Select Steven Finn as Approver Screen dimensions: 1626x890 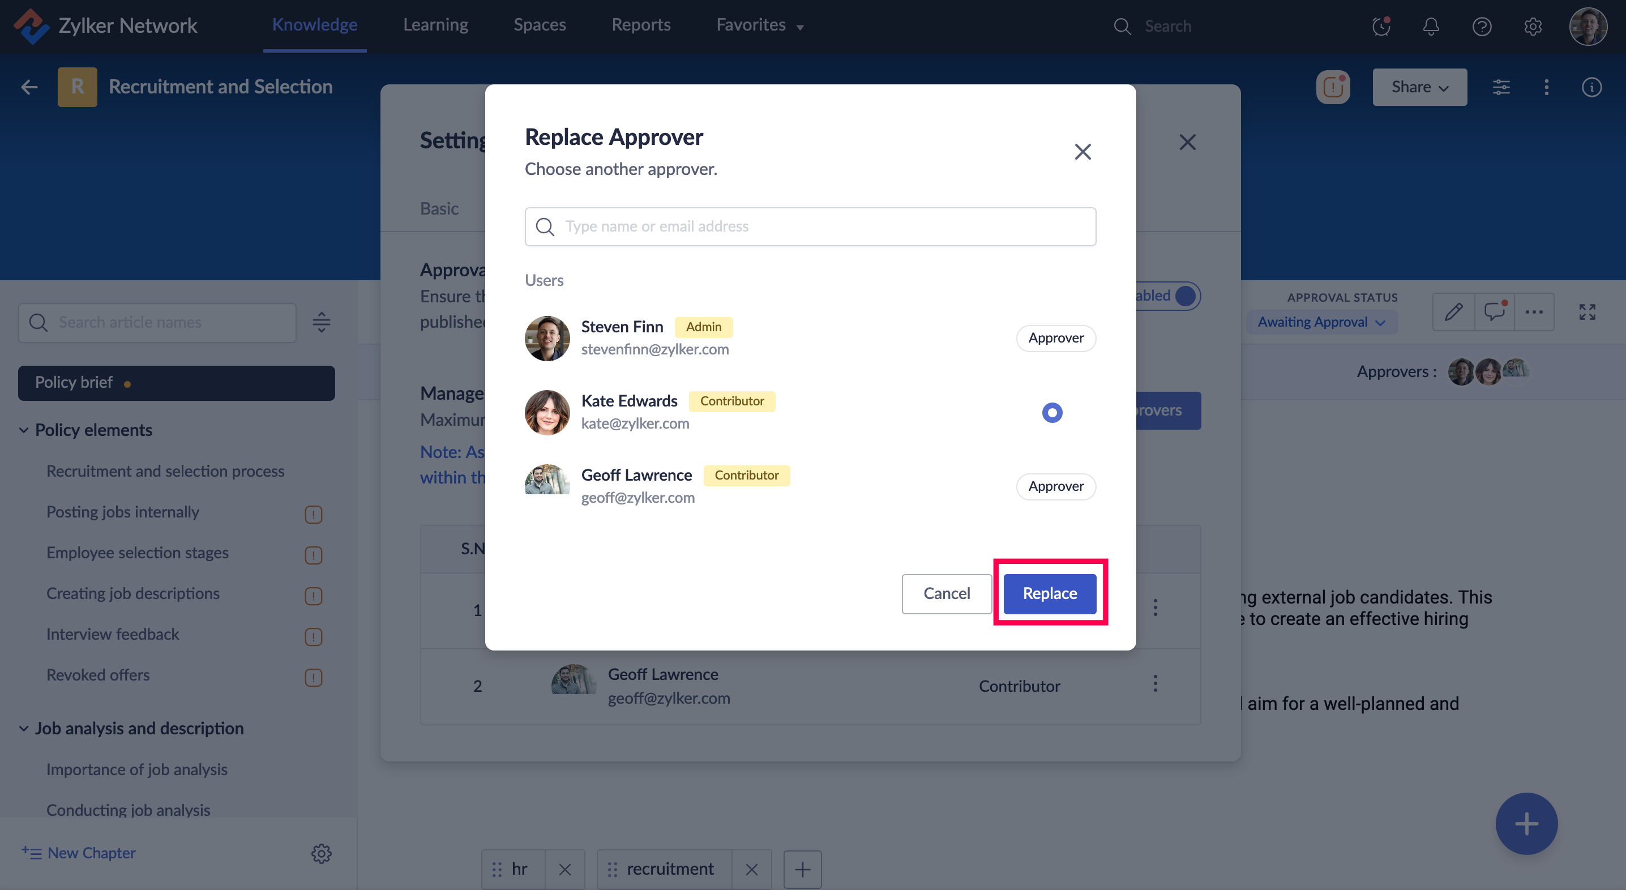1055,337
